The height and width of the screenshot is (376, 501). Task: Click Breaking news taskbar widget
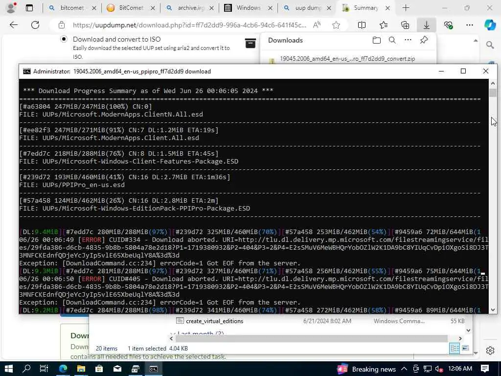[x=366, y=369]
